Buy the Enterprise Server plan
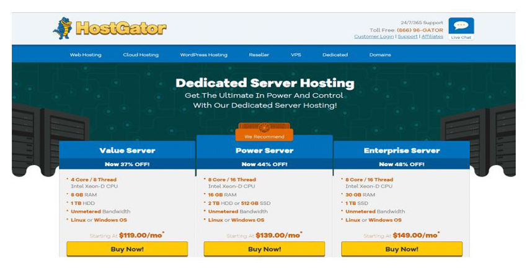The height and width of the screenshot is (279, 527). [x=402, y=249]
